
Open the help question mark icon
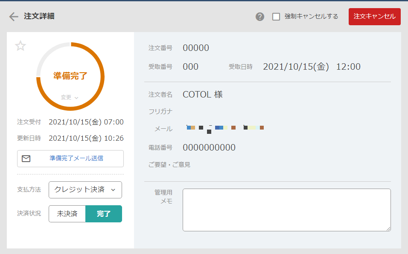click(x=259, y=16)
